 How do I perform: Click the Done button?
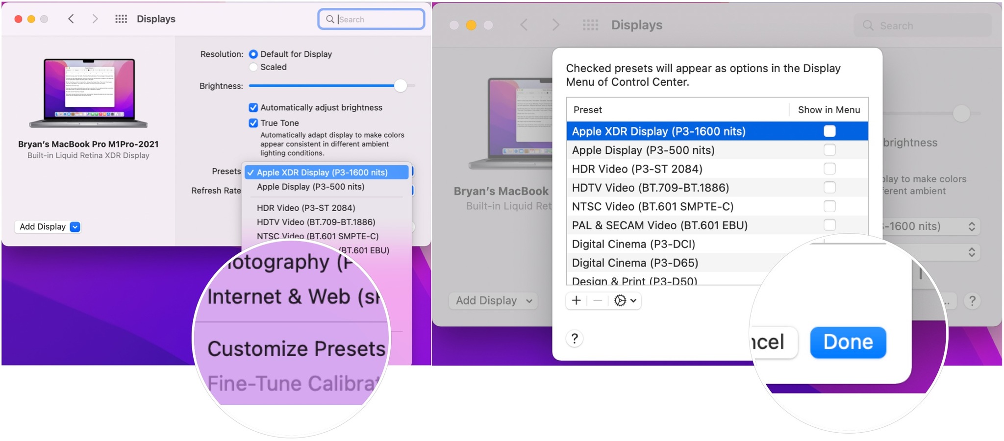click(848, 342)
